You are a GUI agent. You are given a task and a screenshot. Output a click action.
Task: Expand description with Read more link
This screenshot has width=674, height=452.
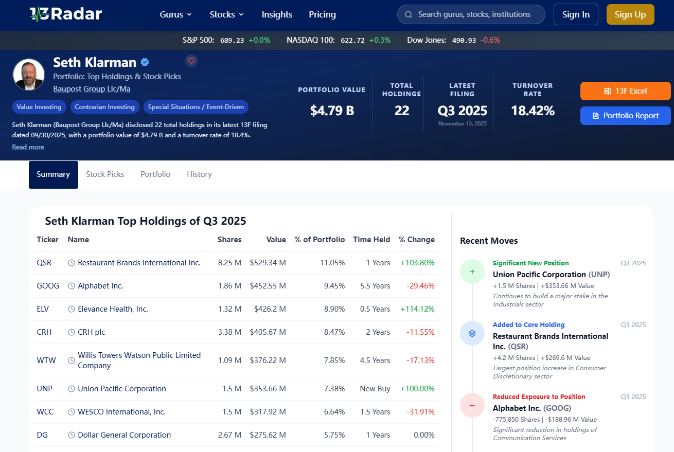click(28, 147)
